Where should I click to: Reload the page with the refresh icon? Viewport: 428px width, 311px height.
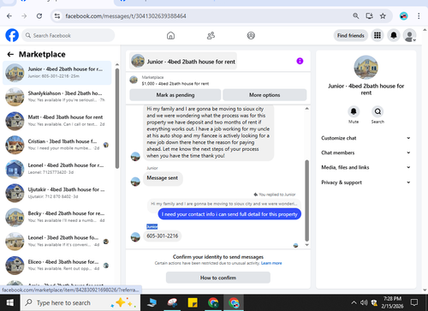(x=39, y=16)
